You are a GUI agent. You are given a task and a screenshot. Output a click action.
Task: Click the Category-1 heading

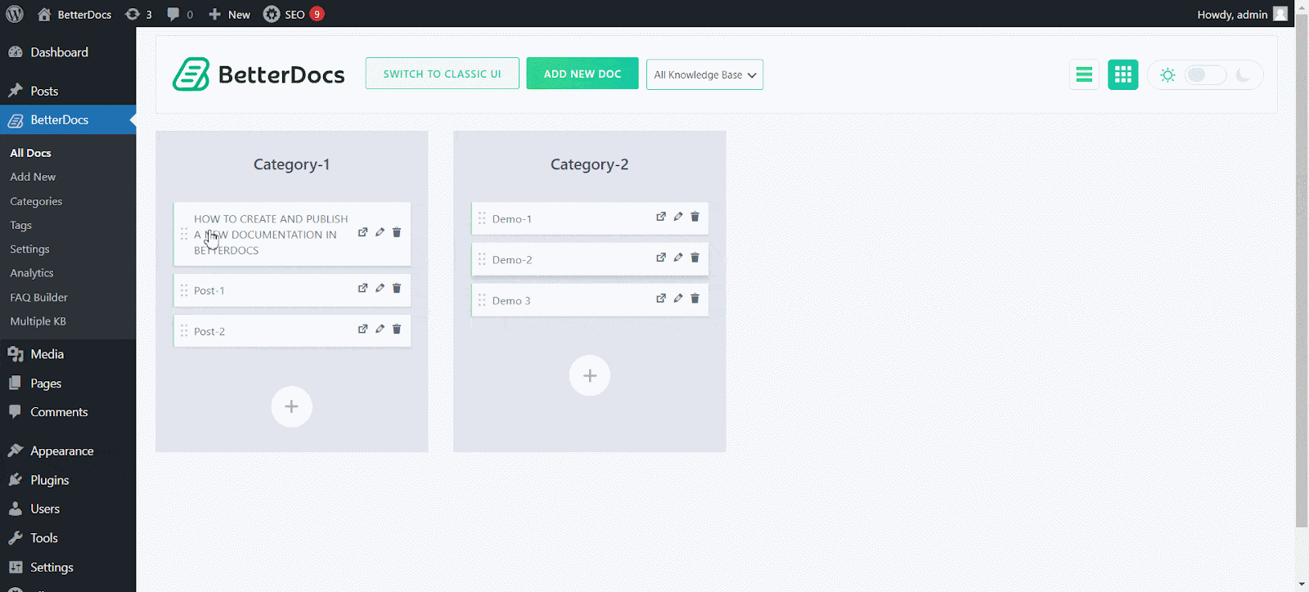[x=291, y=164]
